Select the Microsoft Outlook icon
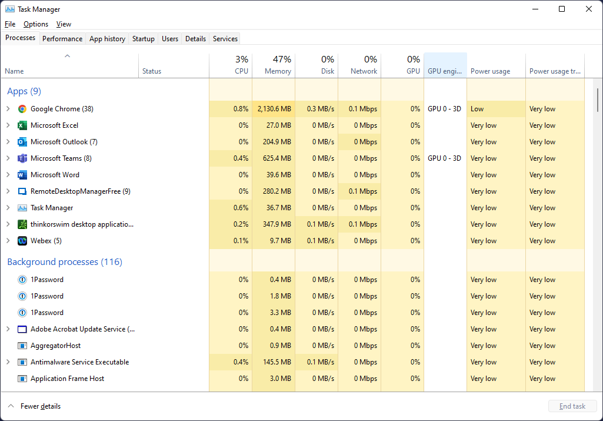Screen dimensions: 603x421 (x=22, y=142)
